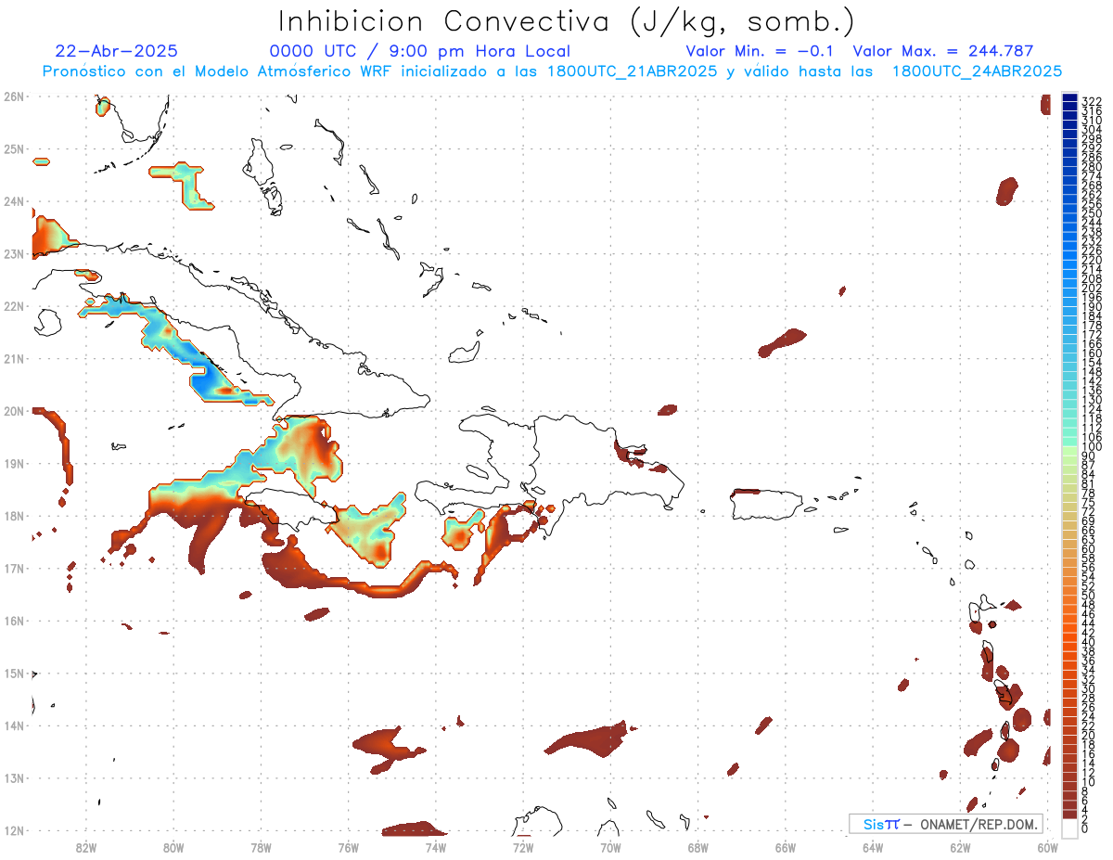Click the colorbar value 40
The height and width of the screenshot is (860, 1113).
(1088, 642)
